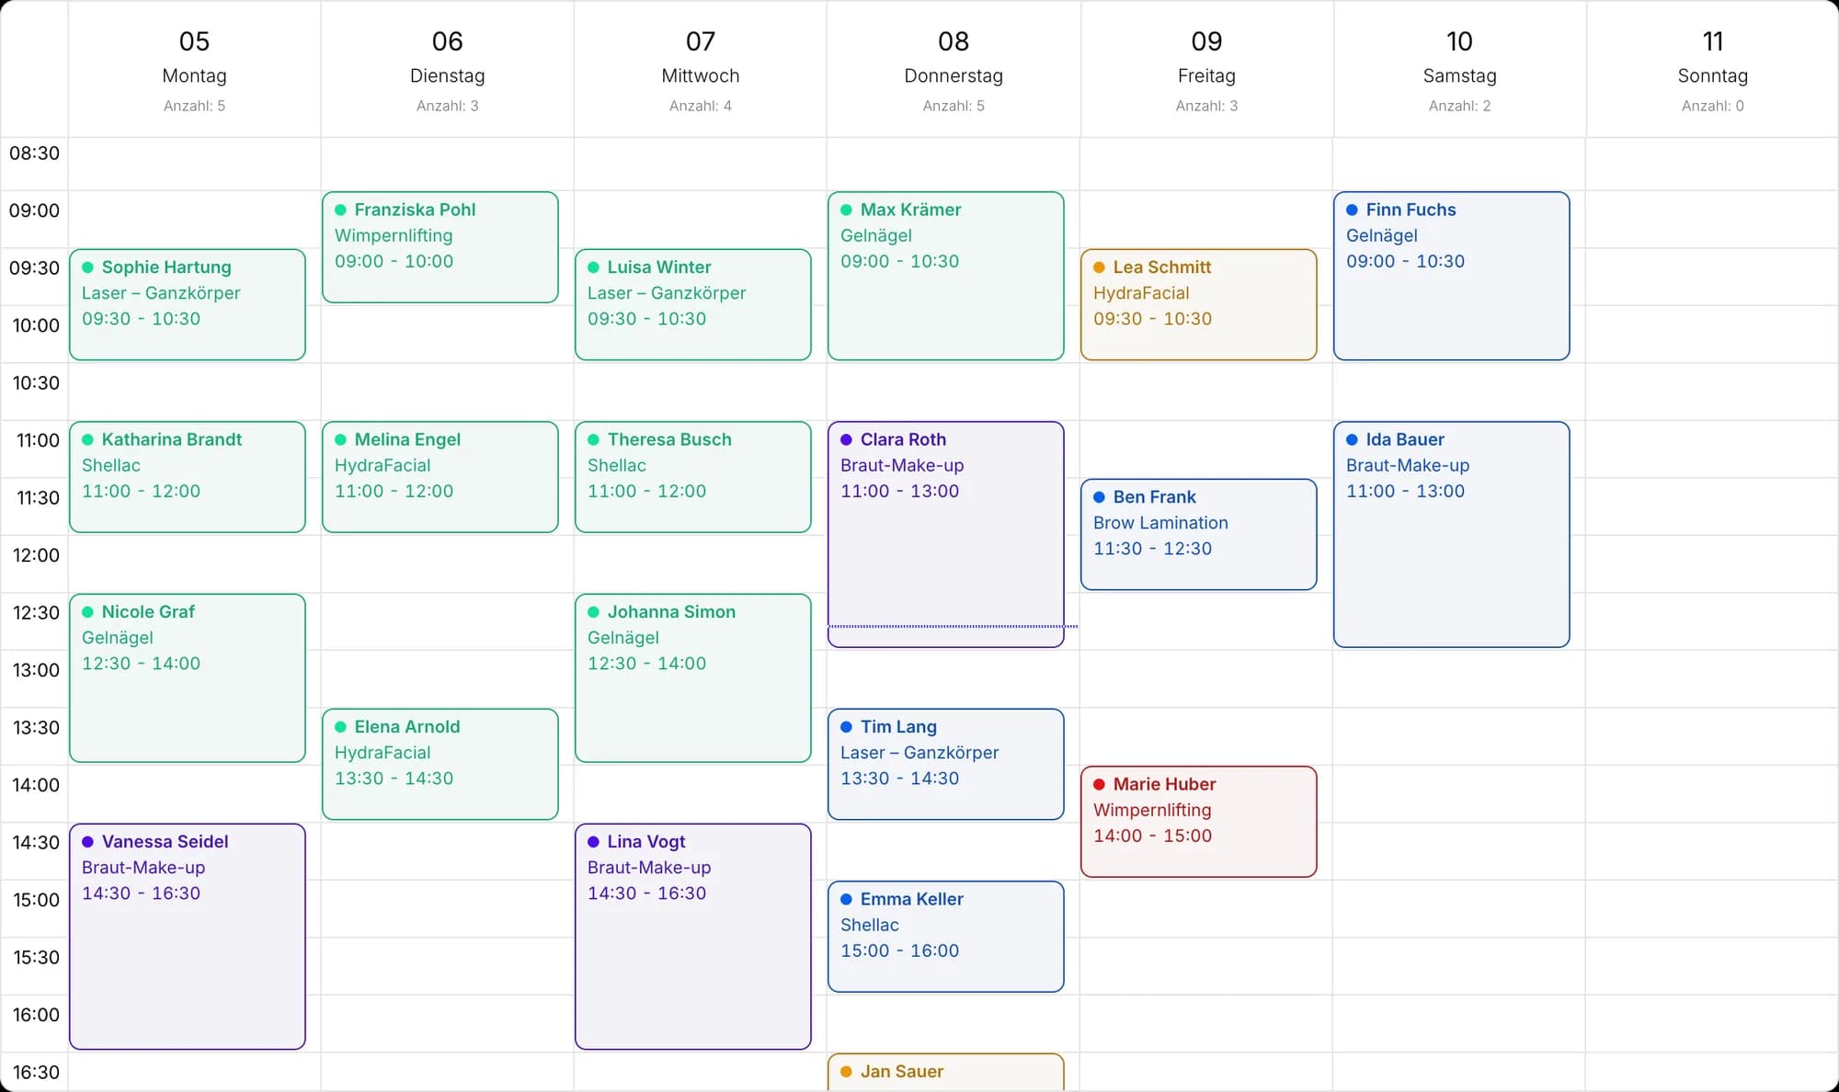Select Ida Bauer's Braut-Make-up appointment
Viewport: 1839px width, 1092px height.
coord(1452,534)
